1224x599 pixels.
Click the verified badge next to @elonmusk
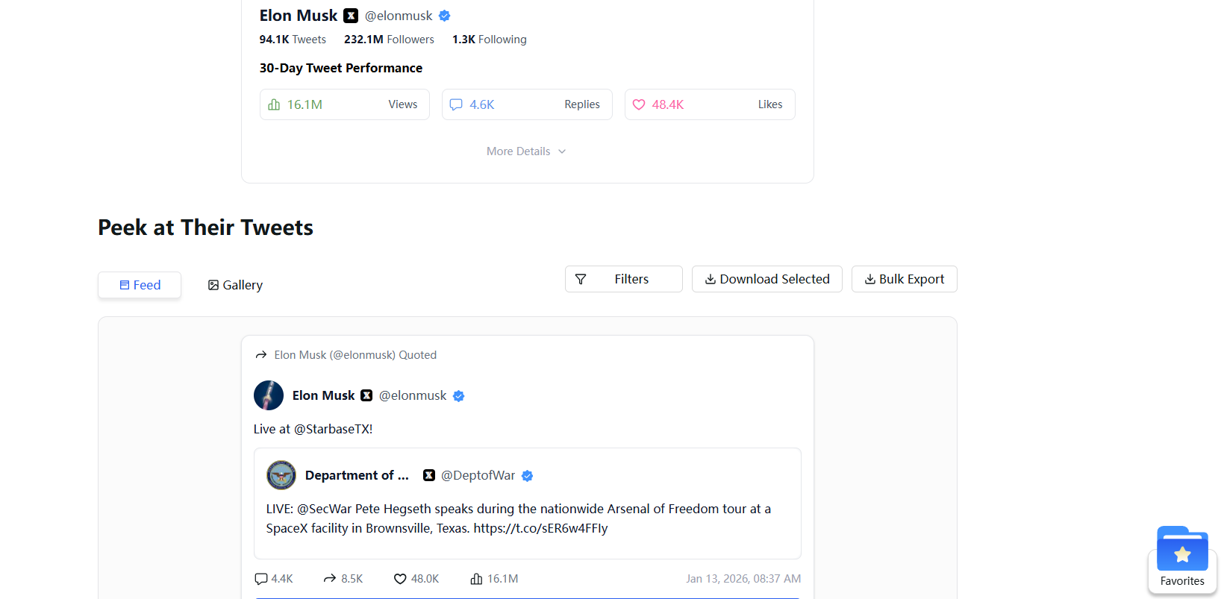point(445,15)
